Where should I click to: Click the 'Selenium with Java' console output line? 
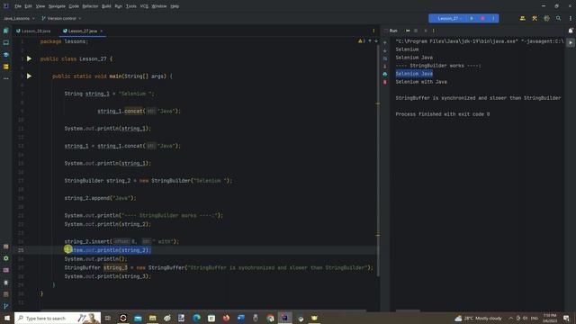(x=421, y=82)
